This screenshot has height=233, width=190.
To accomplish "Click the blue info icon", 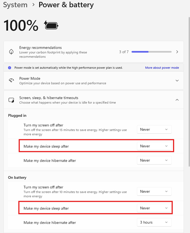I will click(x=10, y=68).
